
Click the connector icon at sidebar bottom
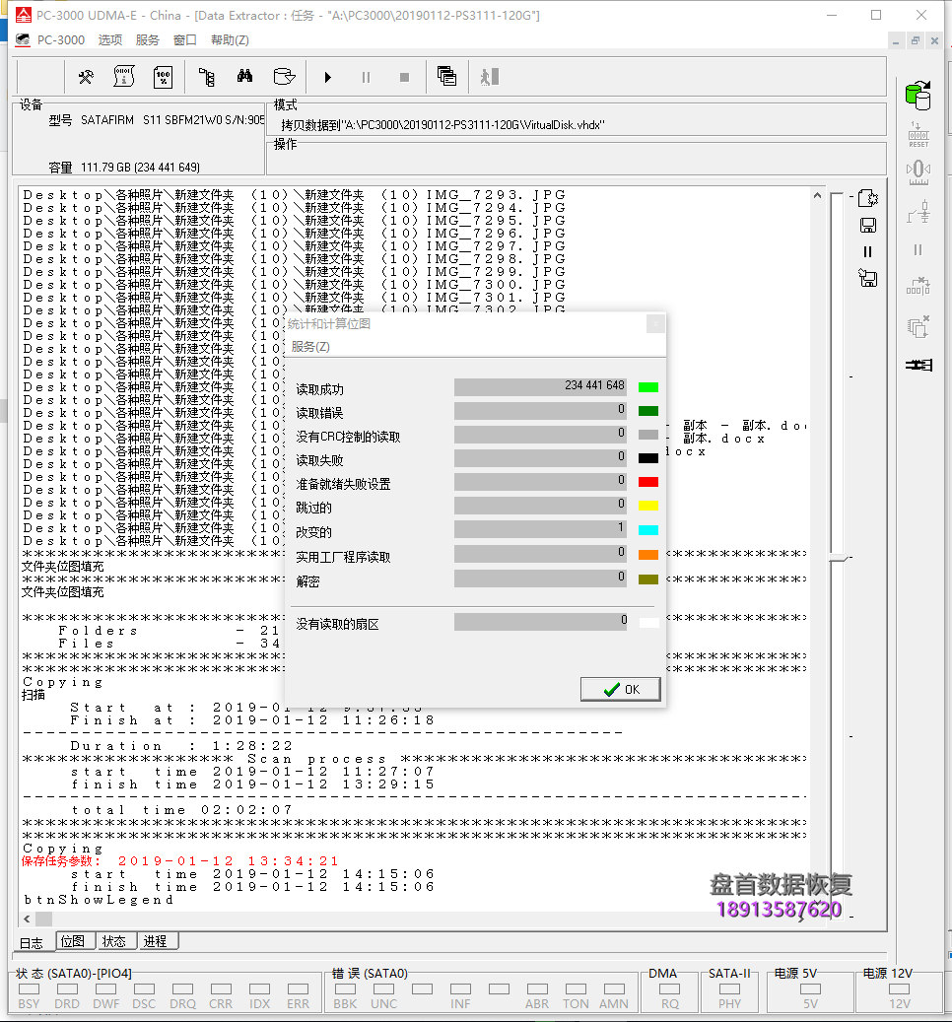coord(918,365)
